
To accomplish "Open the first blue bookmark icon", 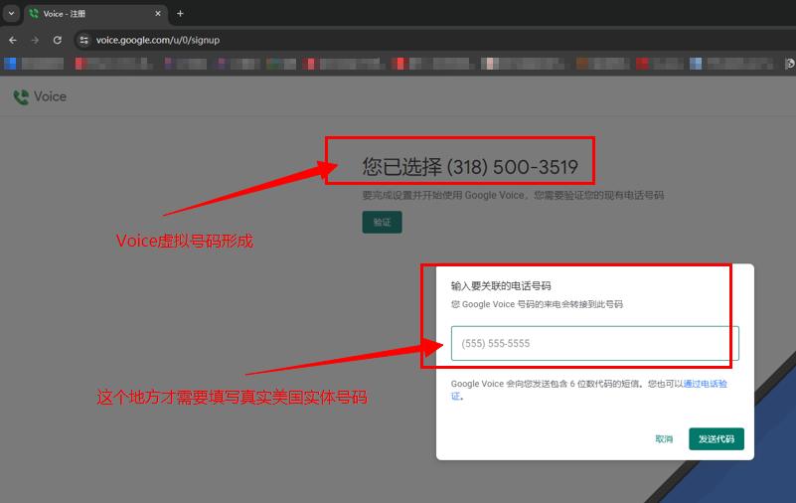I will click(10, 64).
